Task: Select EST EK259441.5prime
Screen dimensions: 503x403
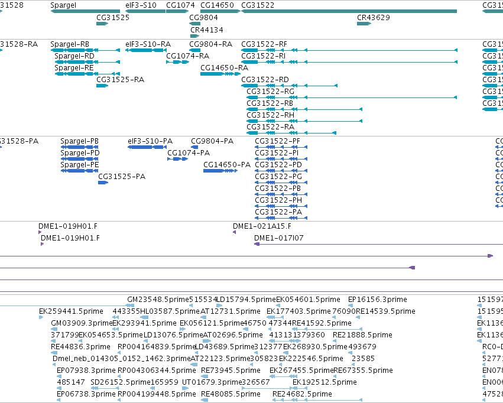Action: pyautogui.click(x=71, y=311)
